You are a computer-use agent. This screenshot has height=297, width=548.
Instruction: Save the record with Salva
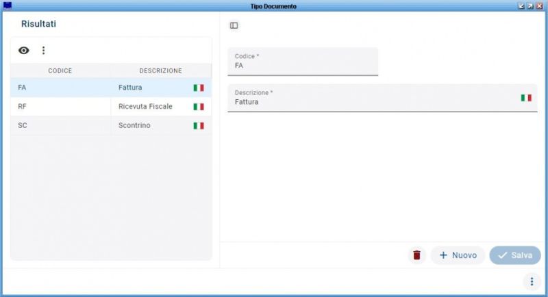point(515,255)
